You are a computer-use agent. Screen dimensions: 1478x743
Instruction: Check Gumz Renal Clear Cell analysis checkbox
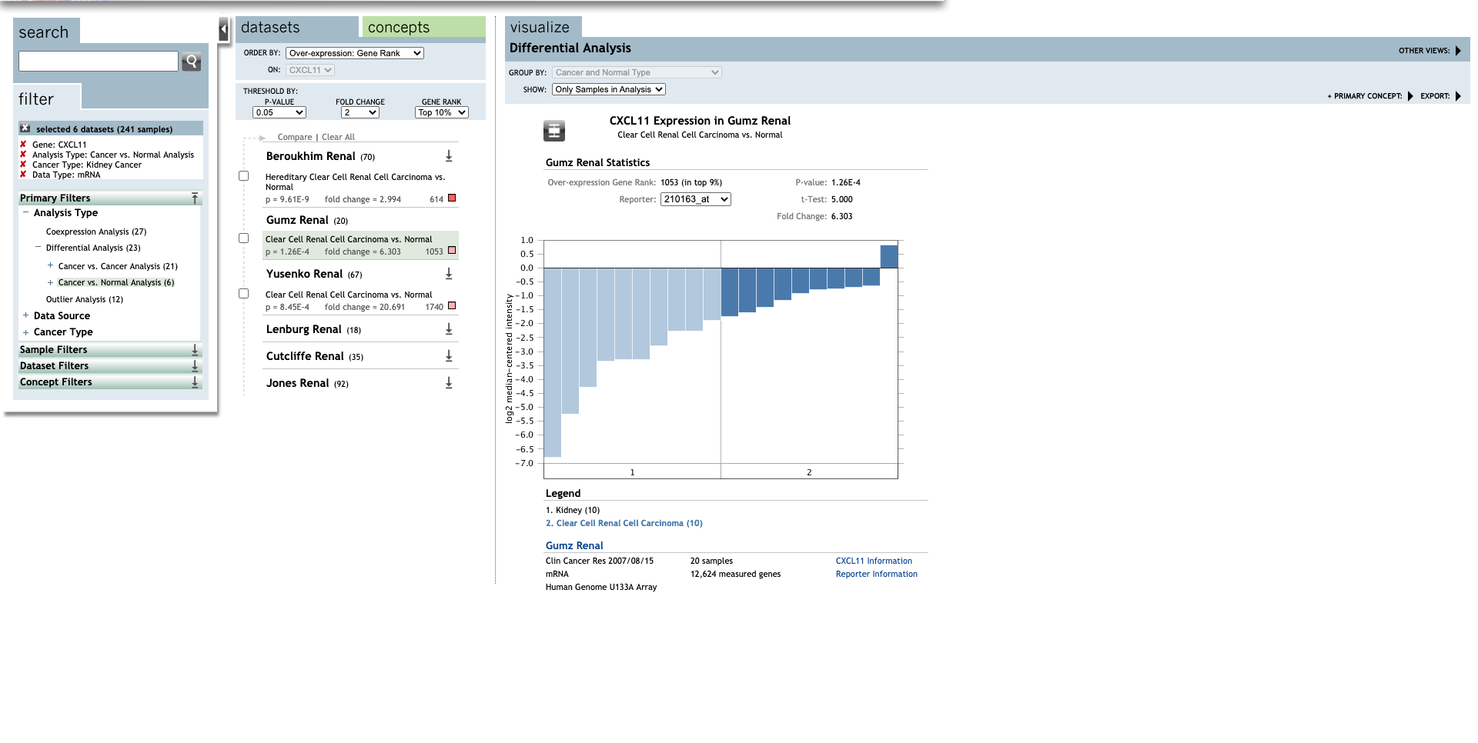coord(244,238)
